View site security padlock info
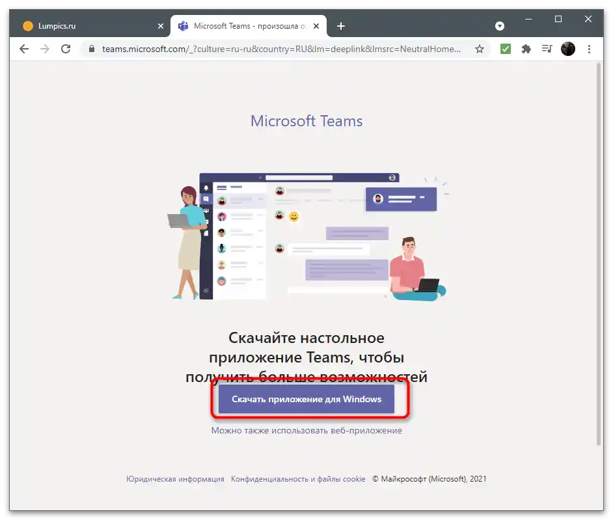 [92, 49]
